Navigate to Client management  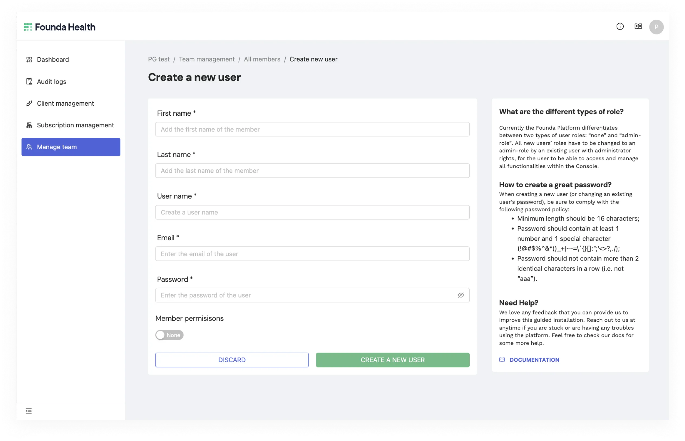point(71,103)
